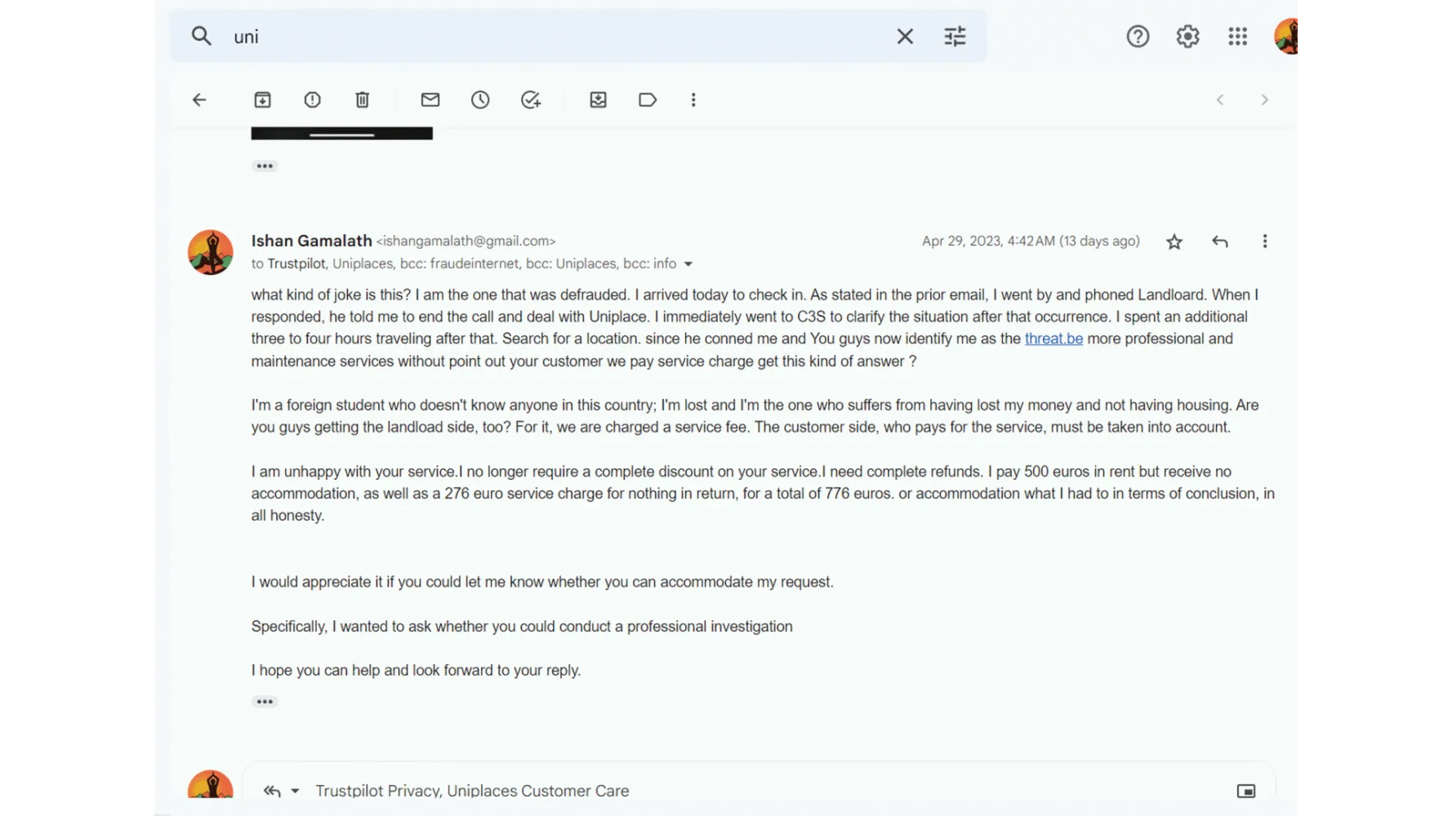Snooze this email using the clock icon
The image size is (1452, 816).
pyautogui.click(x=480, y=100)
